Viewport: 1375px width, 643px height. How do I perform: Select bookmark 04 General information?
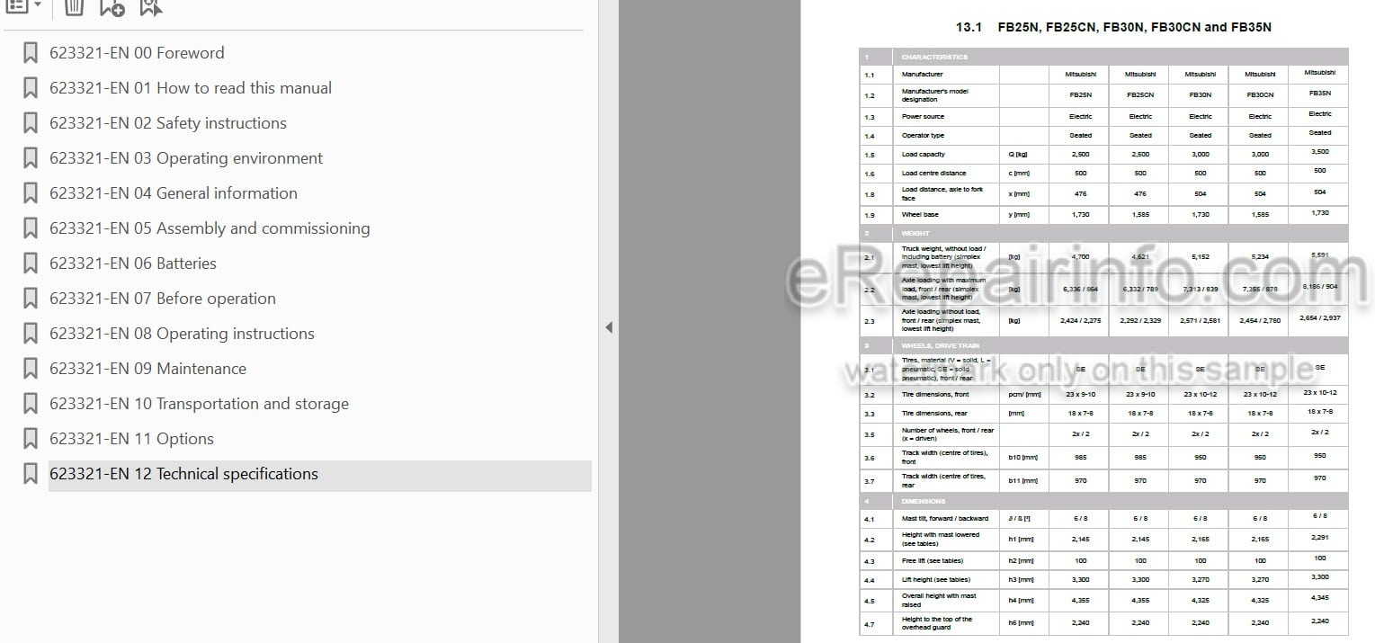point(174,193)
